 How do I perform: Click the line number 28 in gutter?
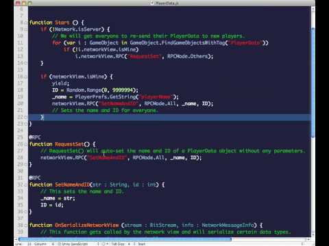[20, 158]
